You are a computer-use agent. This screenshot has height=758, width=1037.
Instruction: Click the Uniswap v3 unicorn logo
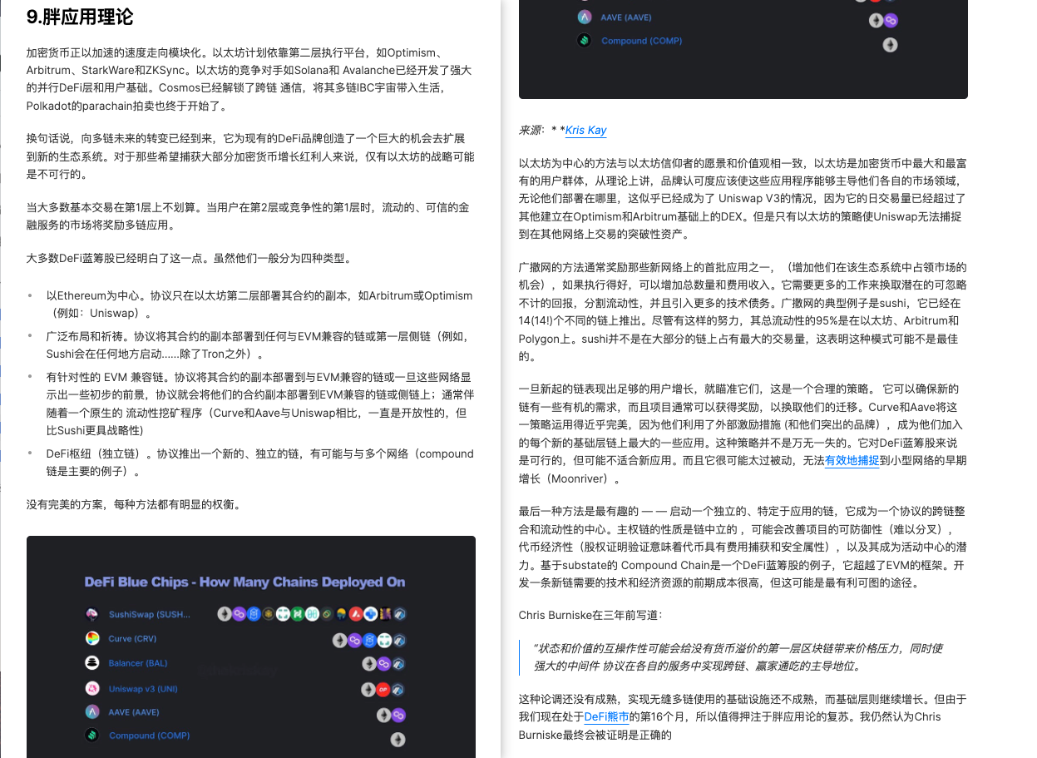coord(92,689)
